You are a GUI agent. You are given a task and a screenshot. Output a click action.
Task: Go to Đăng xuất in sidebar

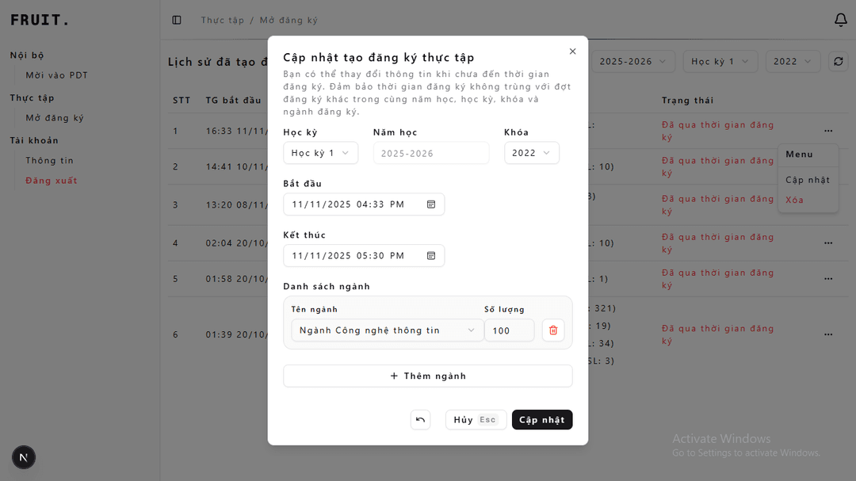pyautogui.click(x=51, y=181)
